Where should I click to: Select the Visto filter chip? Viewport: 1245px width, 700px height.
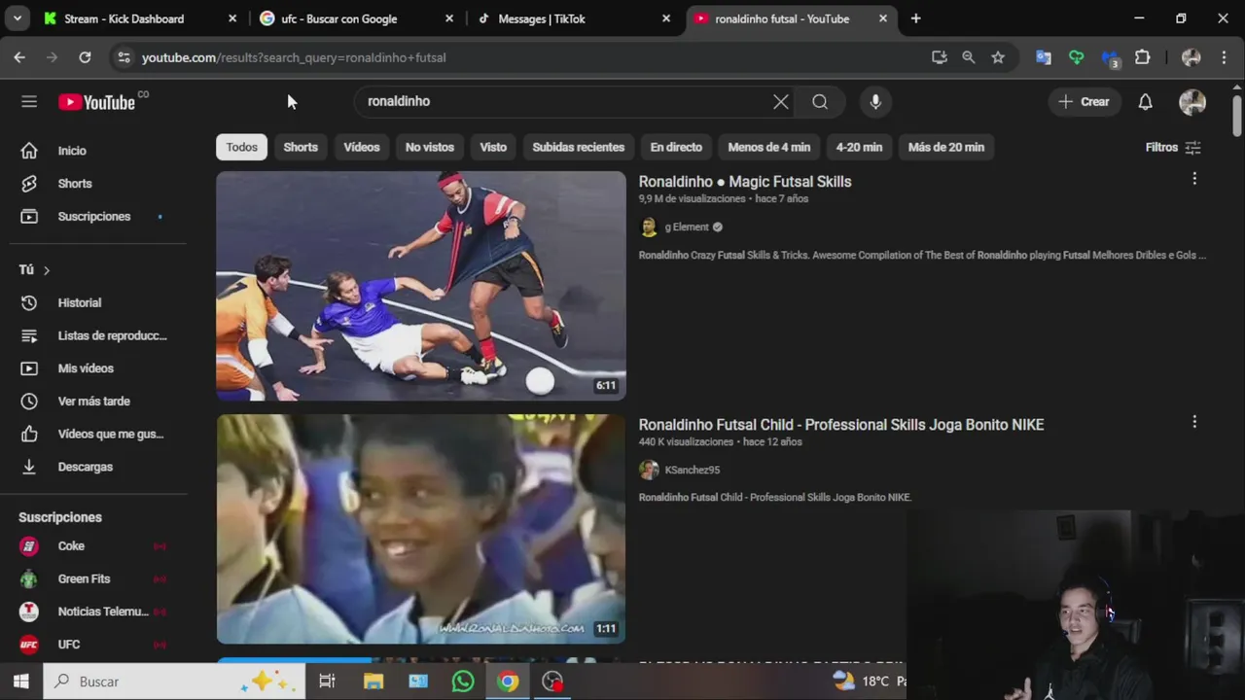point(493,147)
